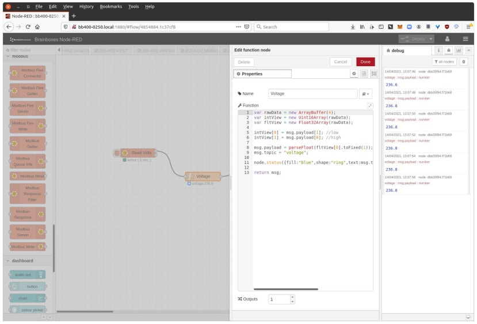Screen dimensions: 477x324
Task: Close the Node-RED browser tab
Action: [63, 16]
